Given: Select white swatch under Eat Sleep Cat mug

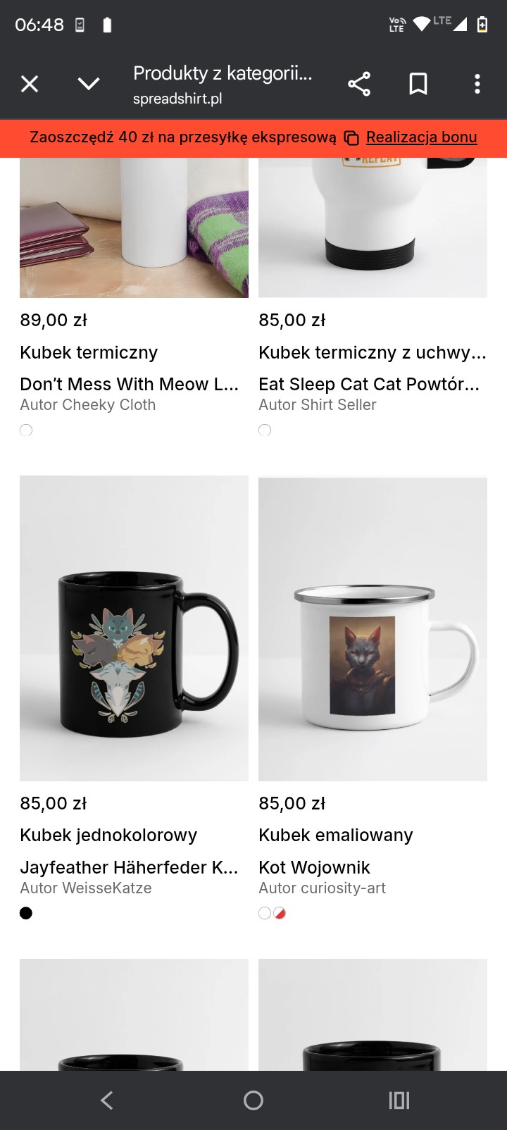Looking at the screenshot, I should pos(265,430).
